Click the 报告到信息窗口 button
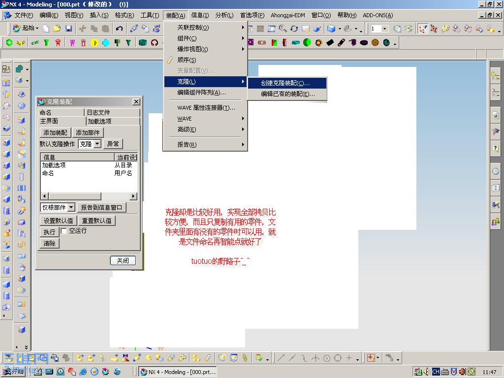The width and height of the screenshot is (504, 378). pyautogui.click(x=101, y=208)
